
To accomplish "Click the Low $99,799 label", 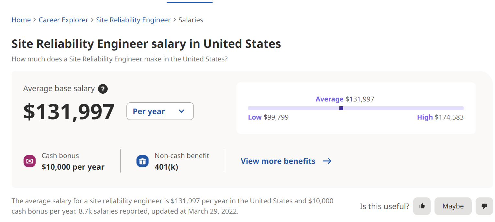I will tap(268, 117).
